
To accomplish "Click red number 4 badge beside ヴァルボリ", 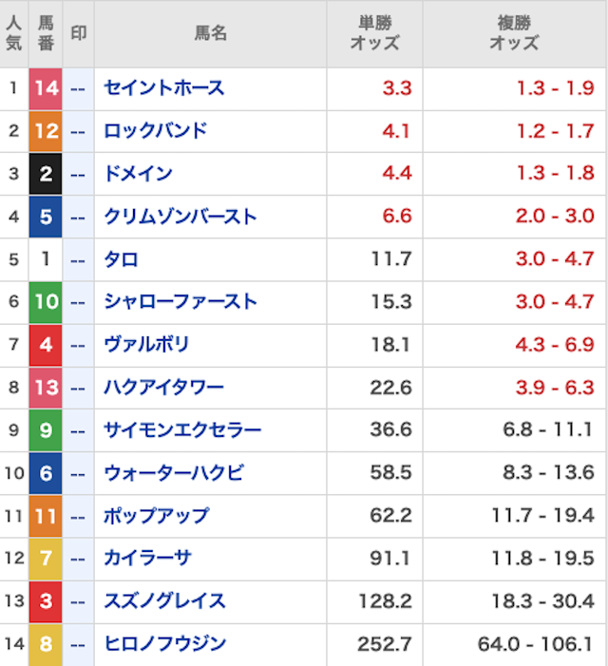I will click(x=46, y=345).
